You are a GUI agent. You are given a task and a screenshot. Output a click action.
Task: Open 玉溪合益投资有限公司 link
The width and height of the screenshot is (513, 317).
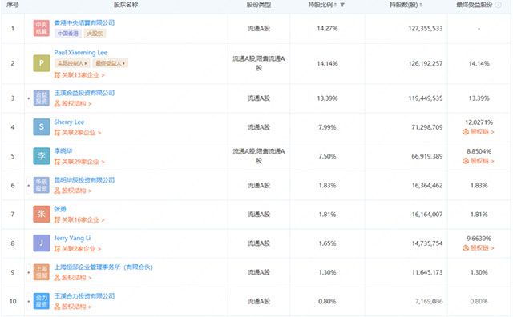coord(84,93)
